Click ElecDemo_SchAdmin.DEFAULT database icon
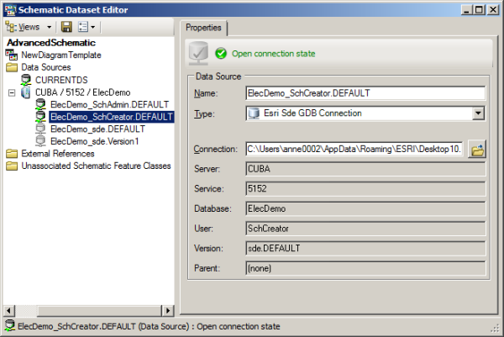The height and width of the screenshot is (337, 504). pos(40,104)
